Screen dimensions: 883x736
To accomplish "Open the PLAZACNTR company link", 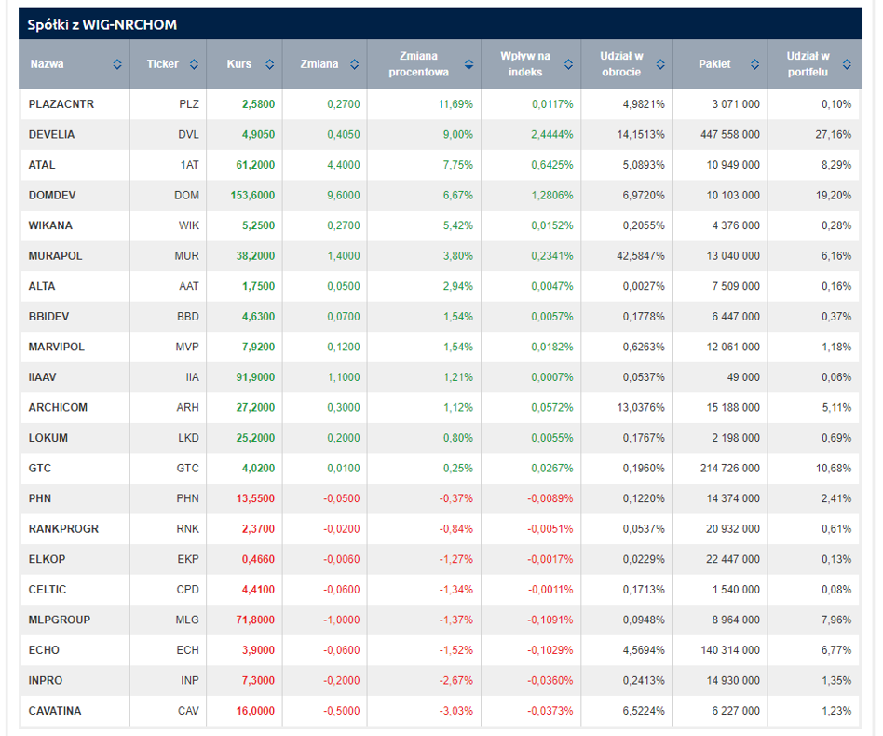I will click(61, 104).
